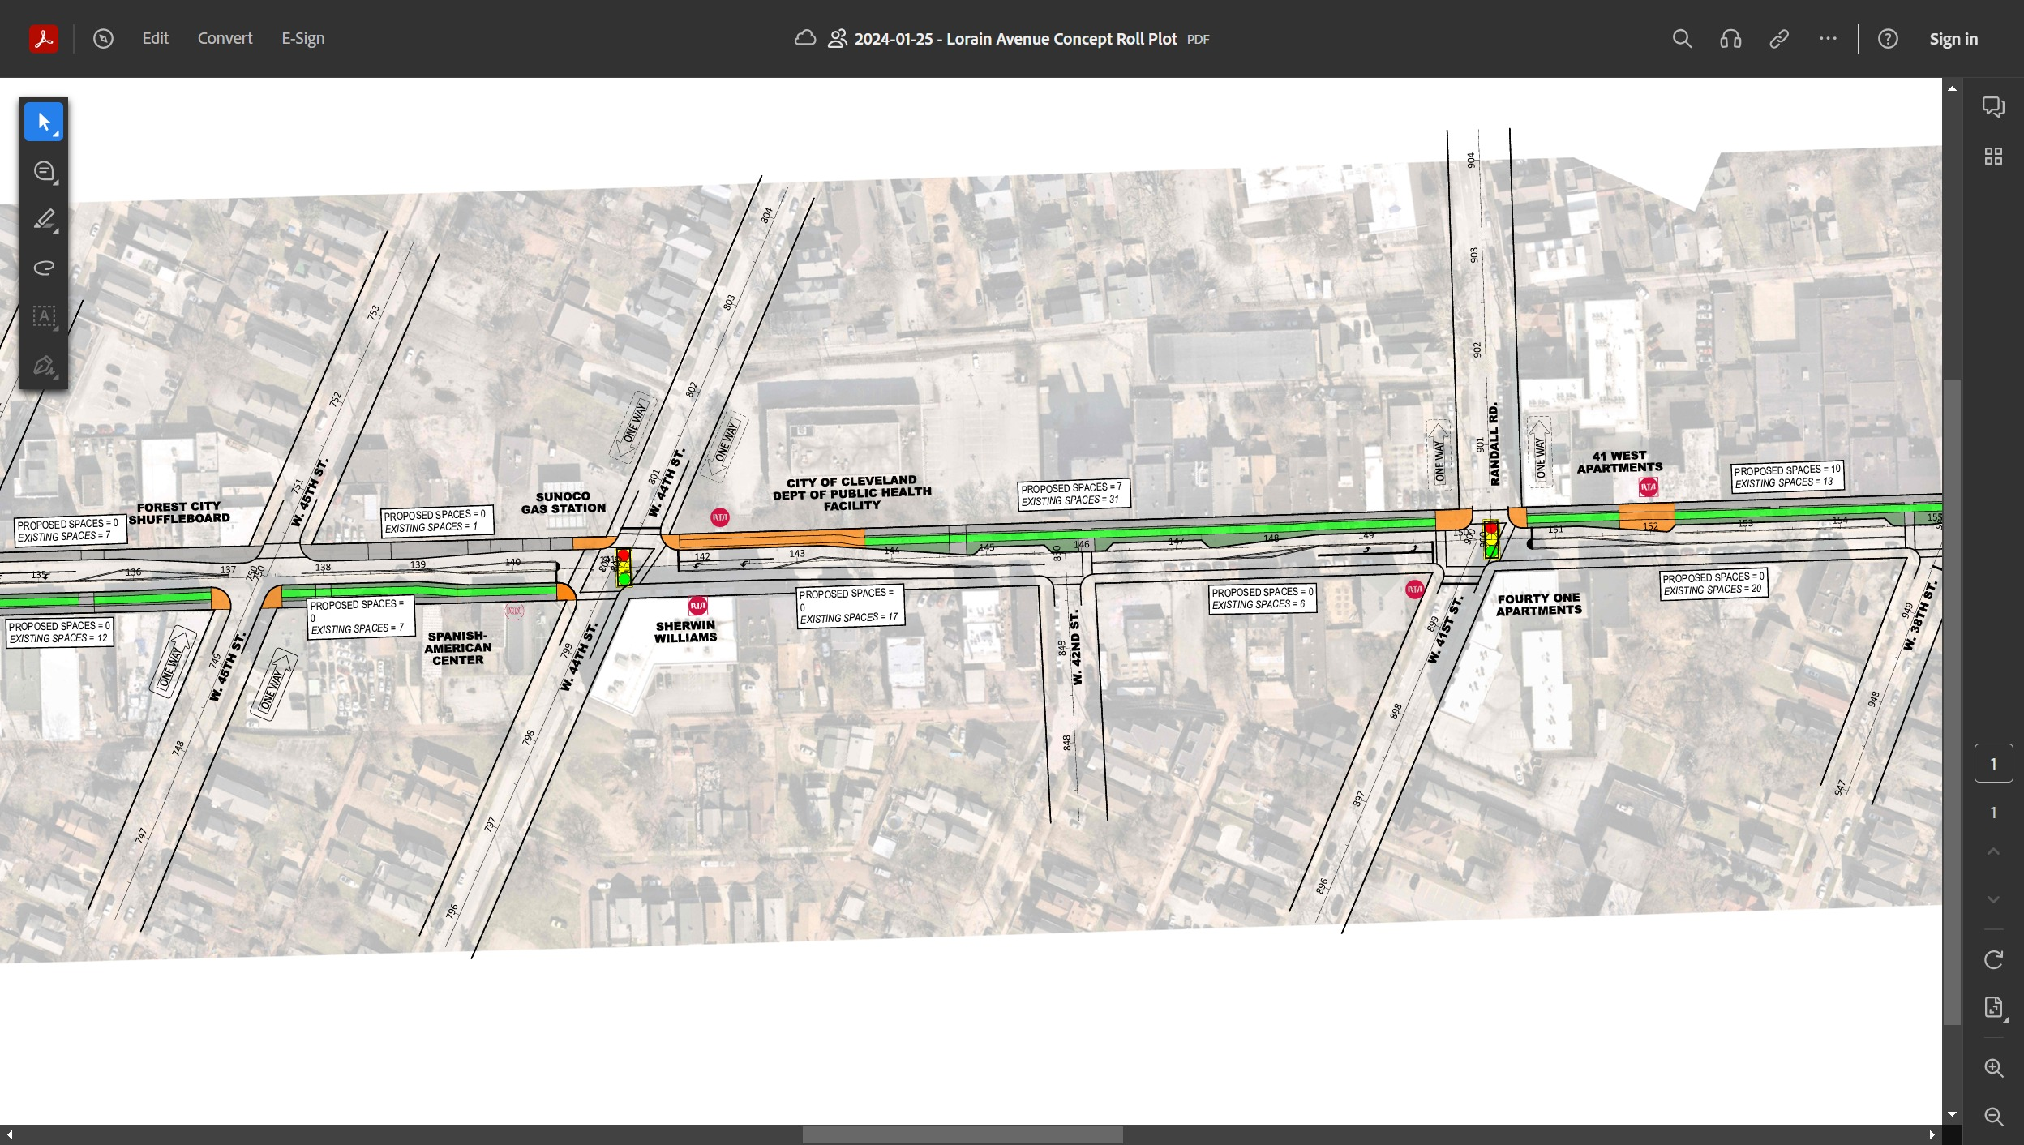Activate the text box tool
Screen dimensions: 2024x1145
coord(44,316)
